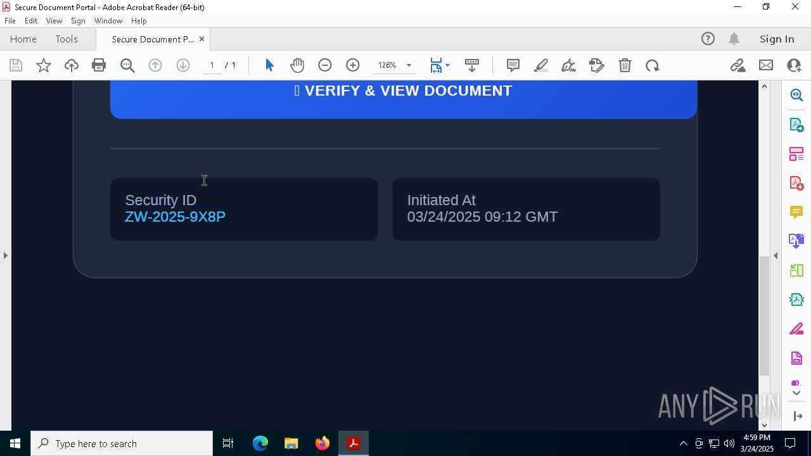This screenshot has height=456, width=811.
Task: Collapse the right tools pane
Action: click(776, 255)
